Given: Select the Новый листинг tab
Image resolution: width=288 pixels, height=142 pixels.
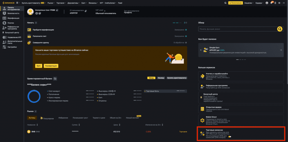Looking at the screenshot, I should 132,118.
